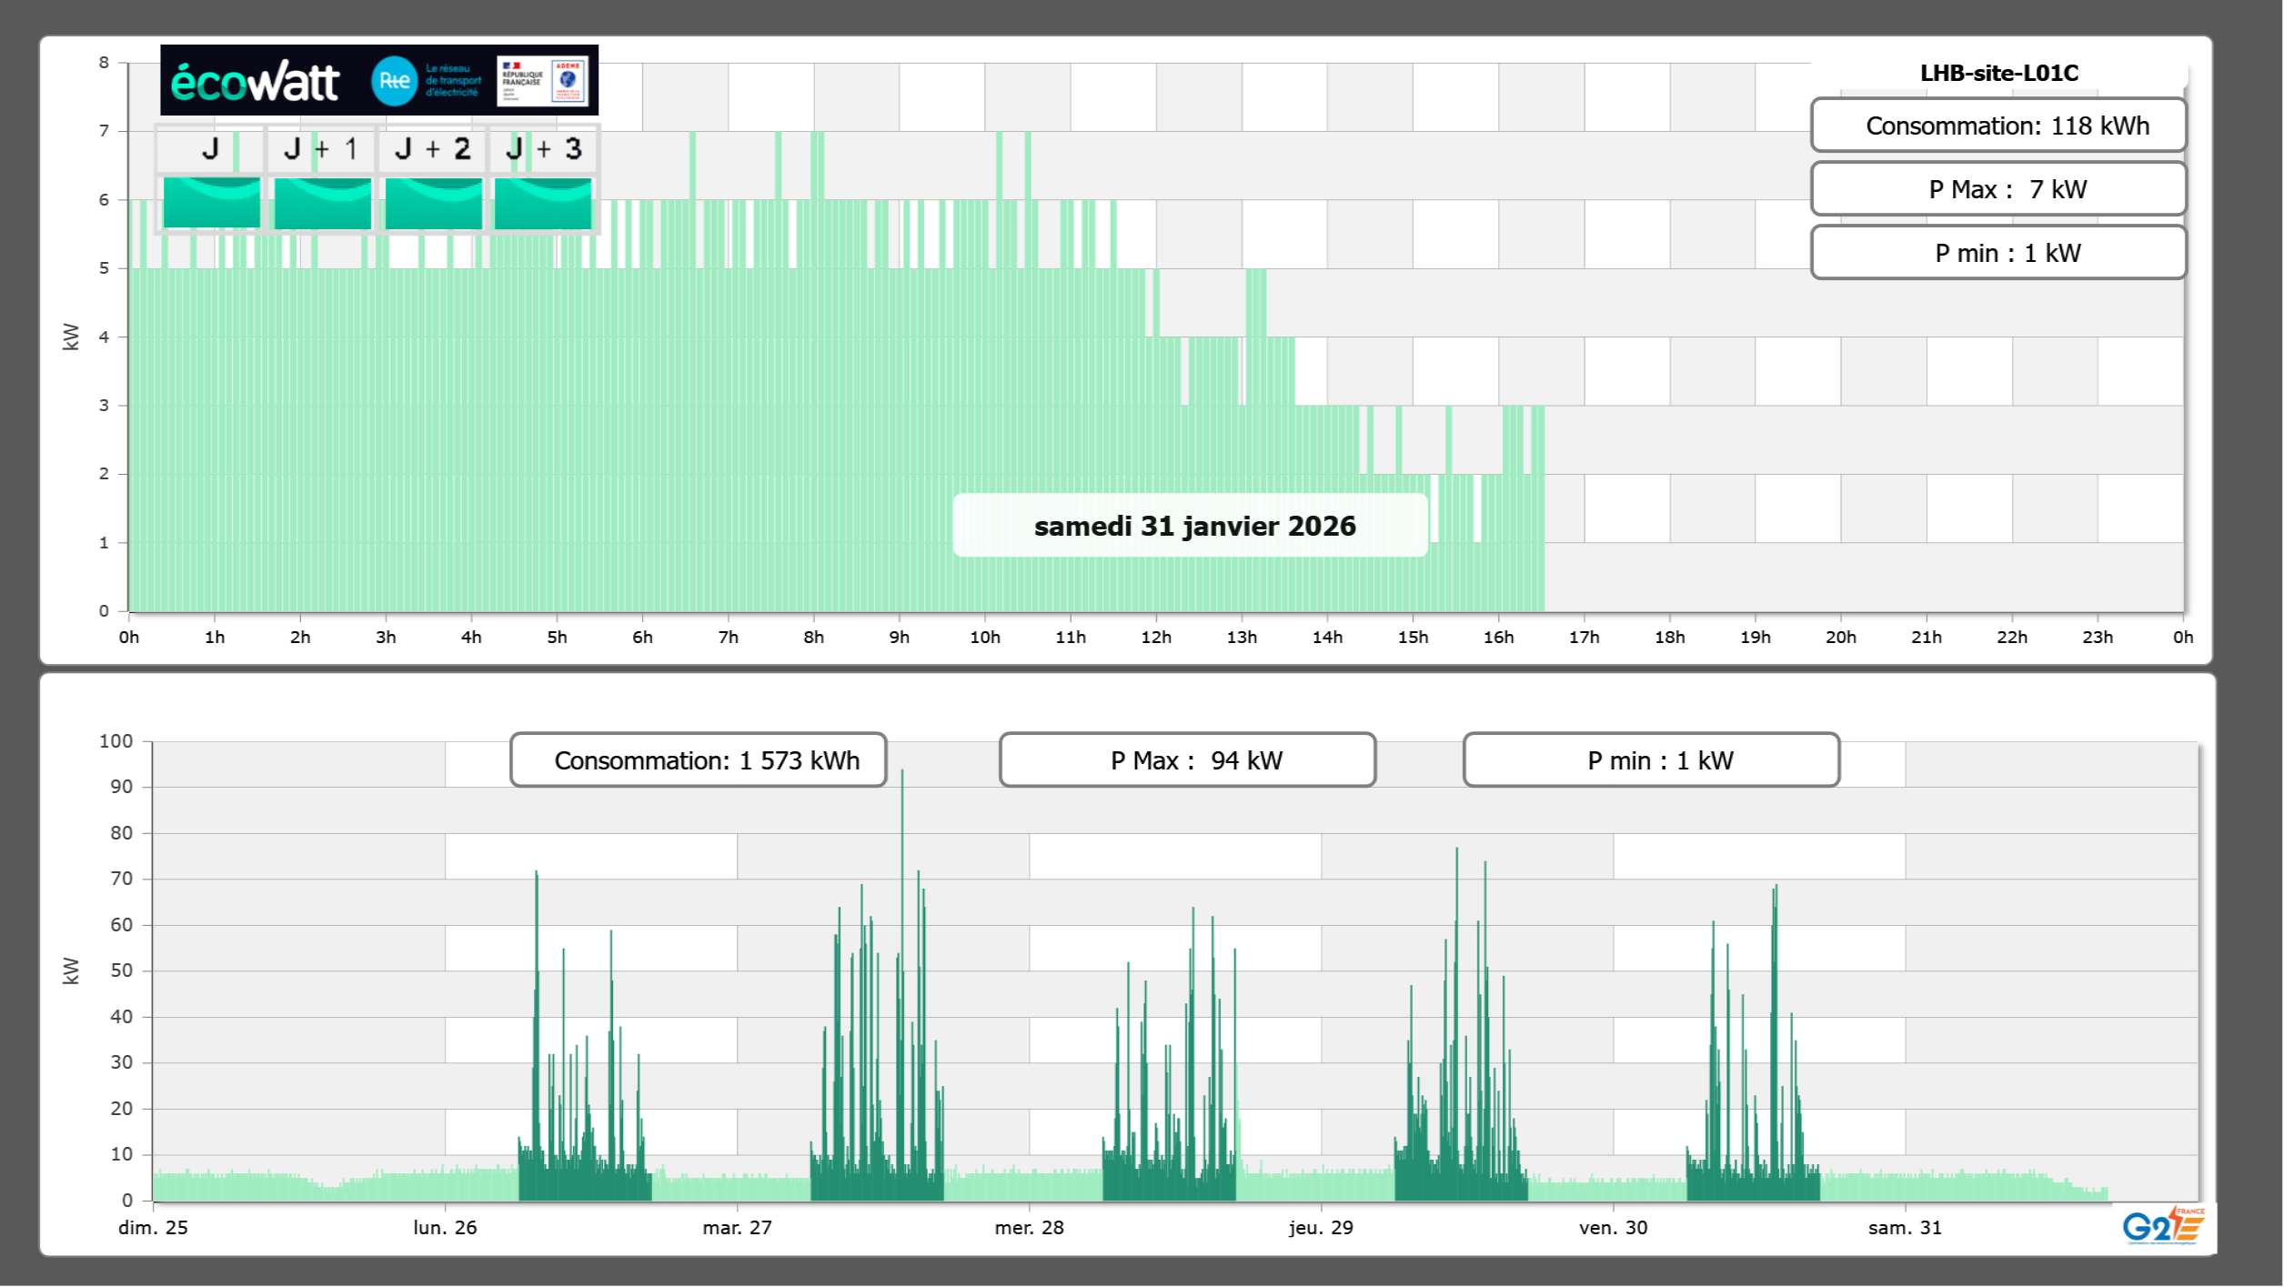Click the ADEME logo

click(568, 80)
